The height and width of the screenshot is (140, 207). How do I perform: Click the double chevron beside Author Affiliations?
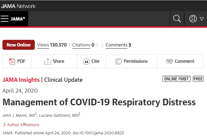(x=4, y=125)
